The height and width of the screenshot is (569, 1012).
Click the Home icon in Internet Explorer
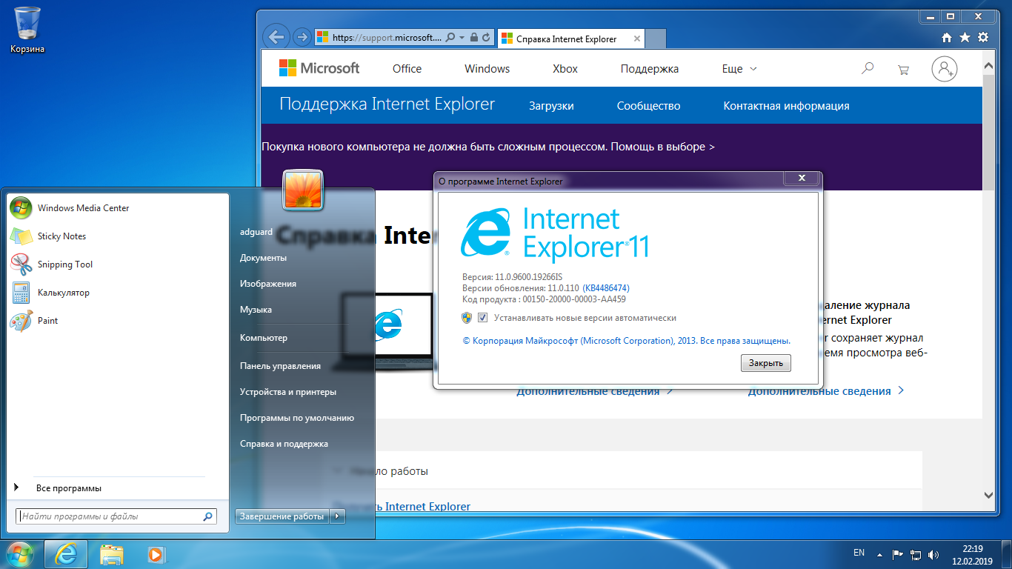tap(947, 37)
